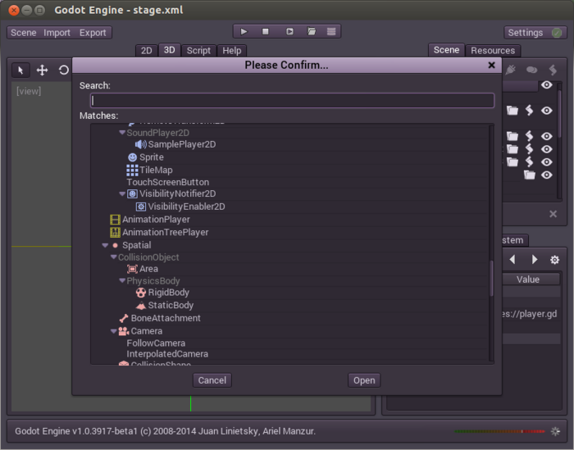Click the script icon in Scene dock toolbar
Viewport: 574px width, 450px height.
click(553, 70)
